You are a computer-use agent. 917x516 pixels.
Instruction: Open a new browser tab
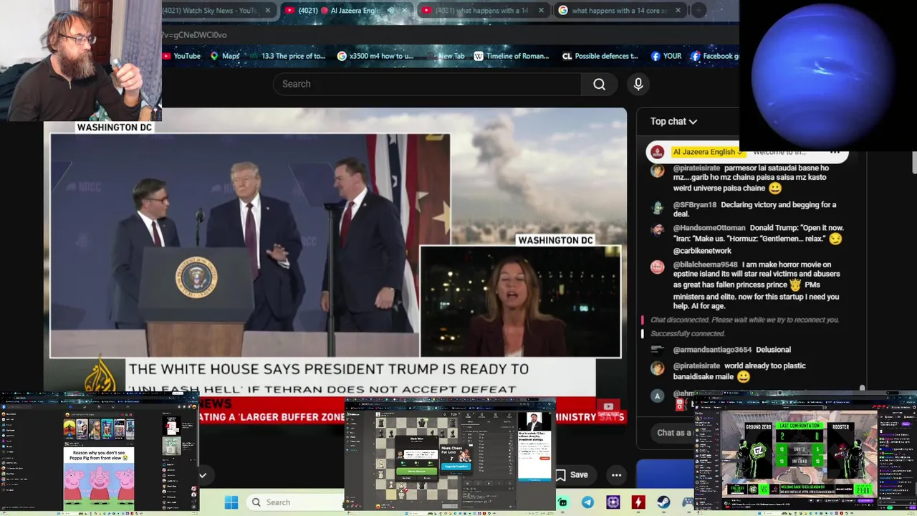click(698, 10)
